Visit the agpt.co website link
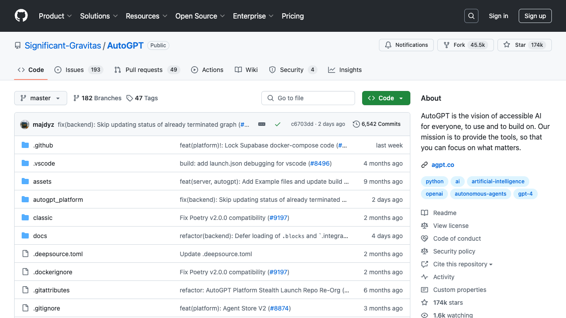 [x=443, y=164]
